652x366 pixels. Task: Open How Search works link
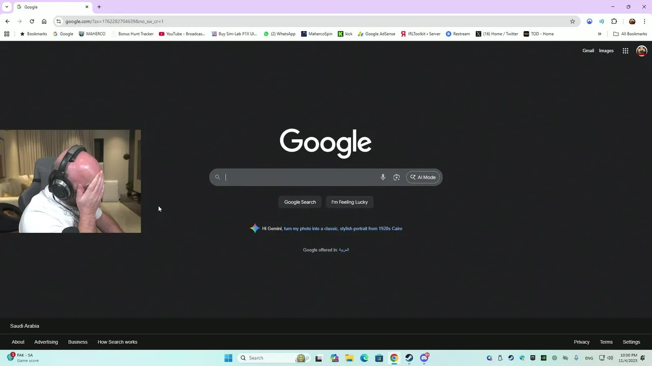pos(117,342)
